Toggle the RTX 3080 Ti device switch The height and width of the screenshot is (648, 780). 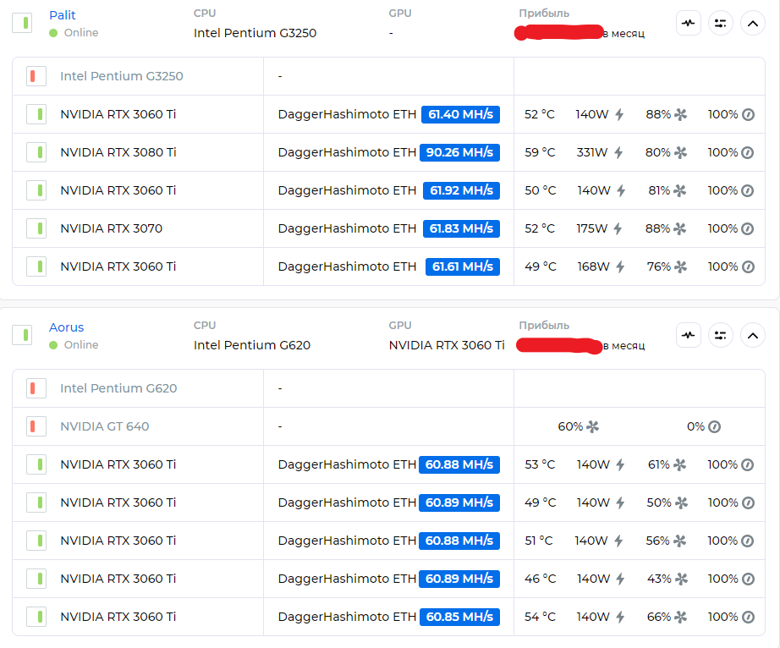[36, 152]
